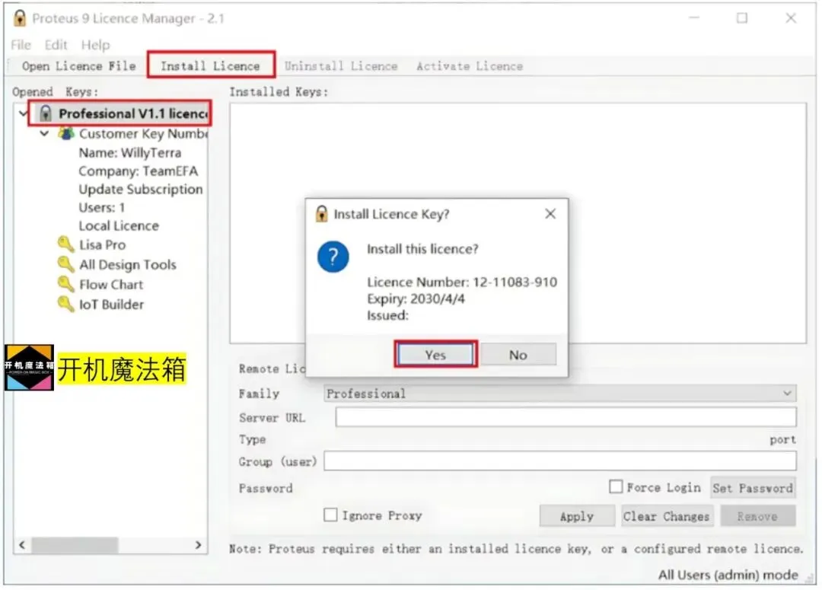
Task: Click the Remove button
Action: 757,516
